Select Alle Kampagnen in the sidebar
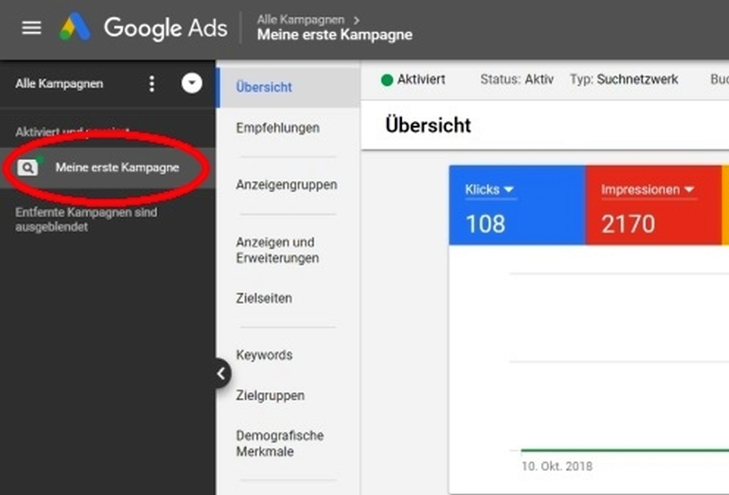This screenshot has width=729, height=495. tap(59, 84)
